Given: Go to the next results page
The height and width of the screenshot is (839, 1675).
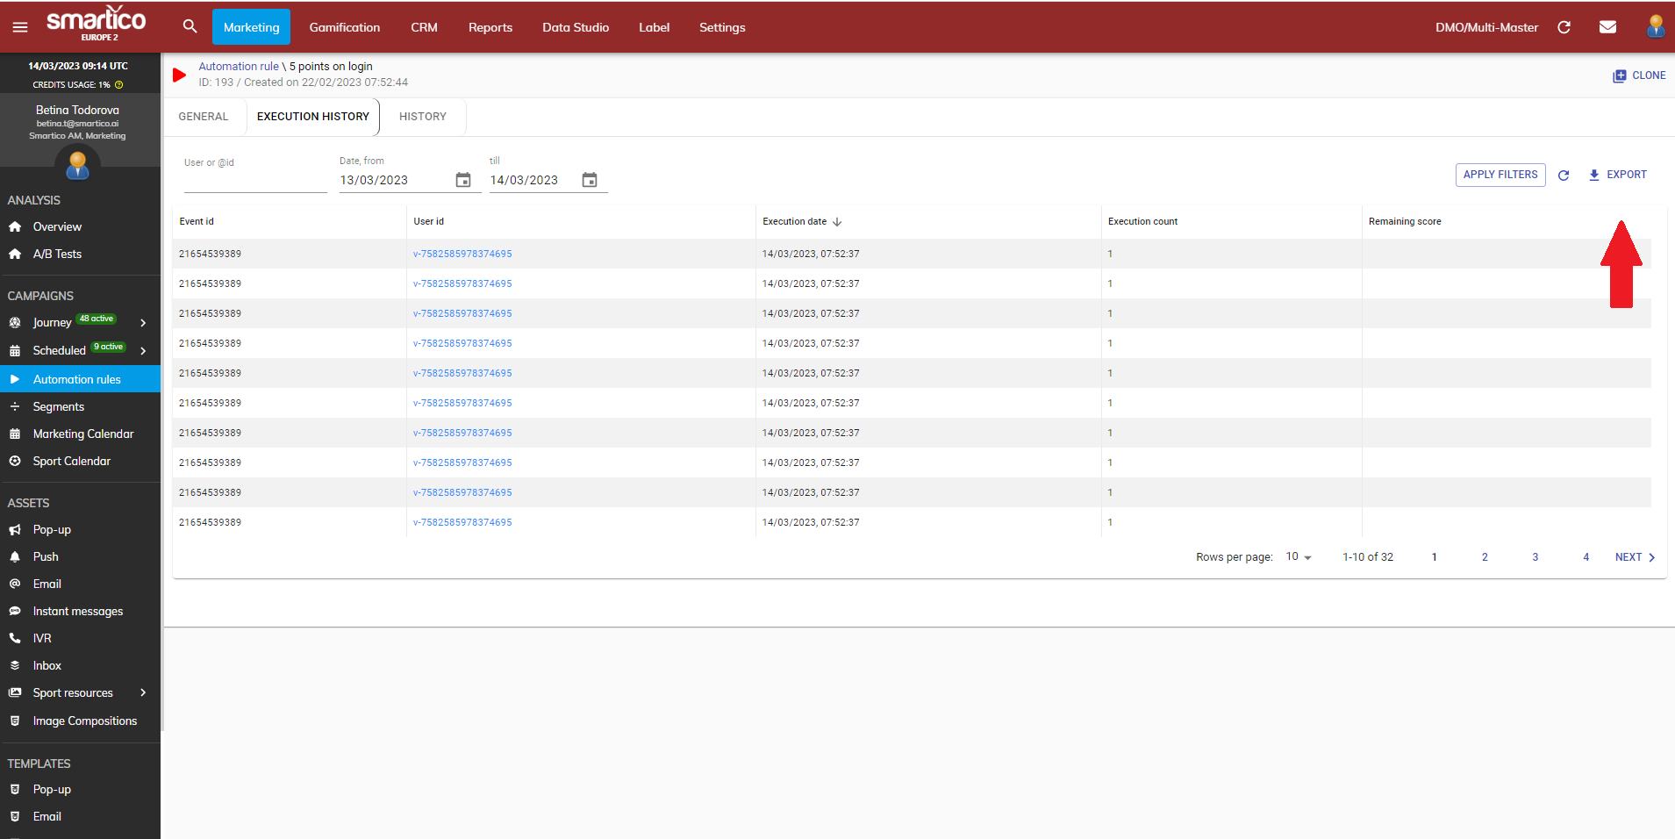Looking at the screenshot, I should [x=1635, y=557].
